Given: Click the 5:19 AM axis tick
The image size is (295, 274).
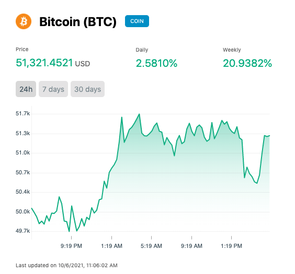Looking at the screenshot, I should tap(151, 246).
